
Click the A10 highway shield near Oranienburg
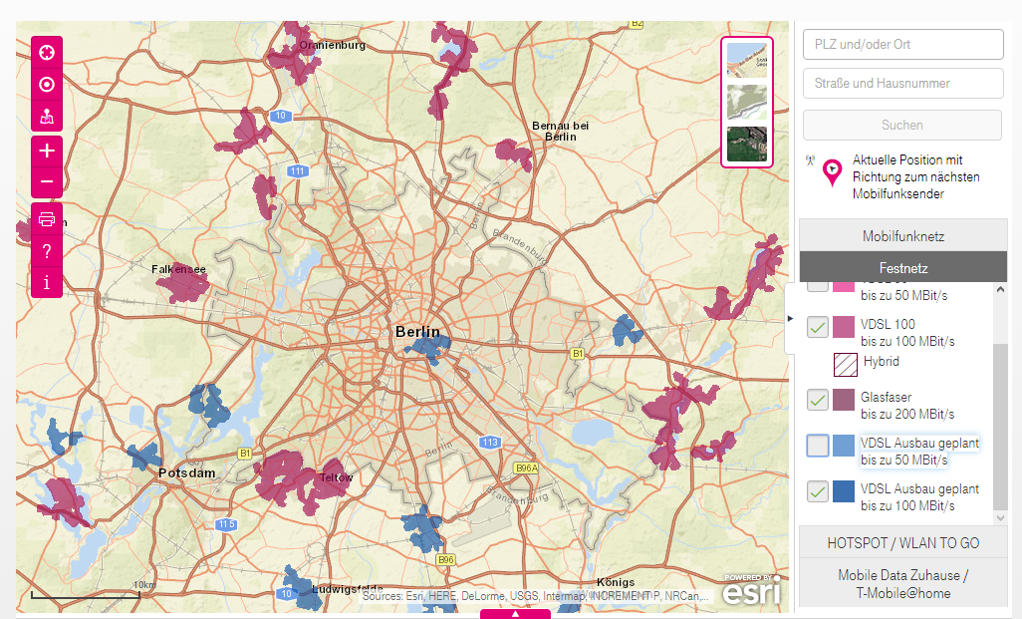coord(280,116)
